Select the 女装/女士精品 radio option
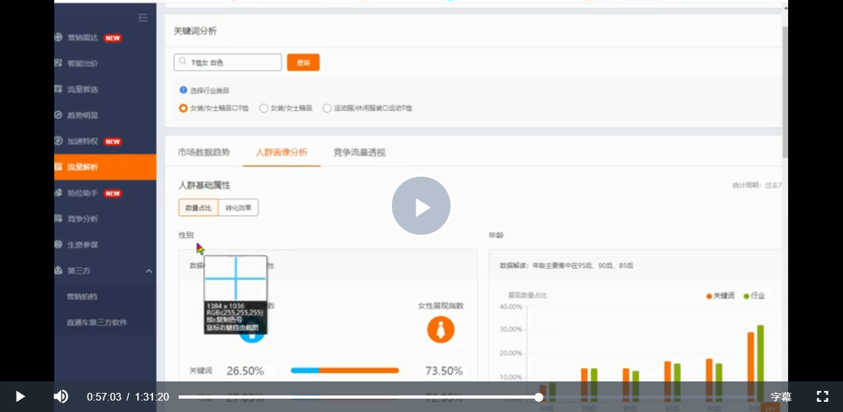This screenshot has width=843, height=412. [x=264, y=108]
